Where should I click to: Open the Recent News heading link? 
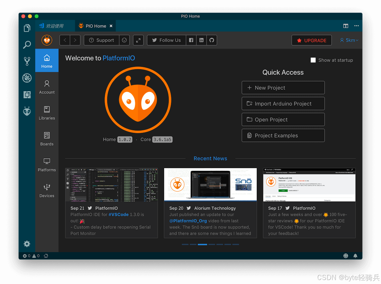(210, 158)
